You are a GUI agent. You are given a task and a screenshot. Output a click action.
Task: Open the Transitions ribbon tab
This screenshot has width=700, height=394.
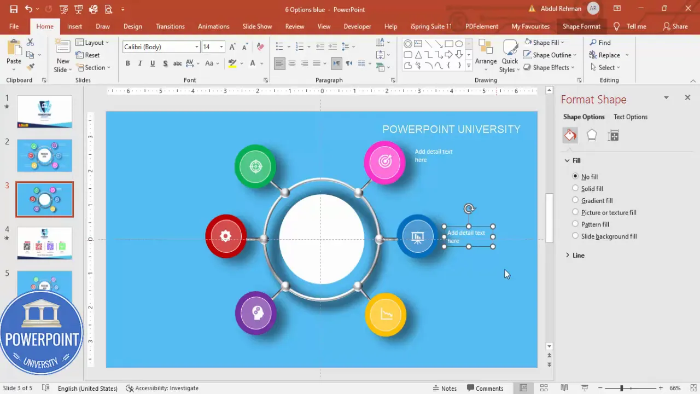170,26
